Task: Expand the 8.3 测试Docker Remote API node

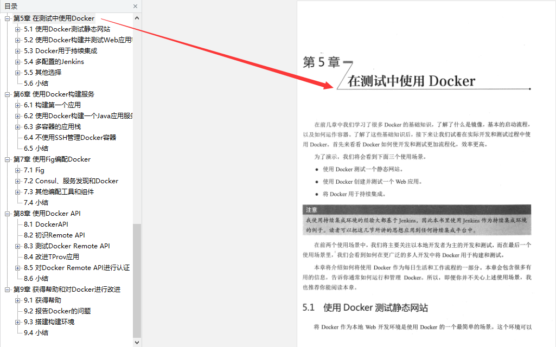Action: coord(17,246)
